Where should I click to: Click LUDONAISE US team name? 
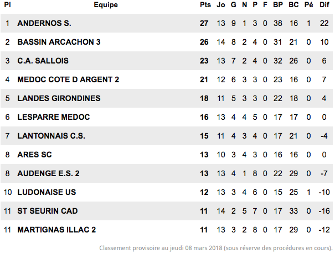point(47,192)
